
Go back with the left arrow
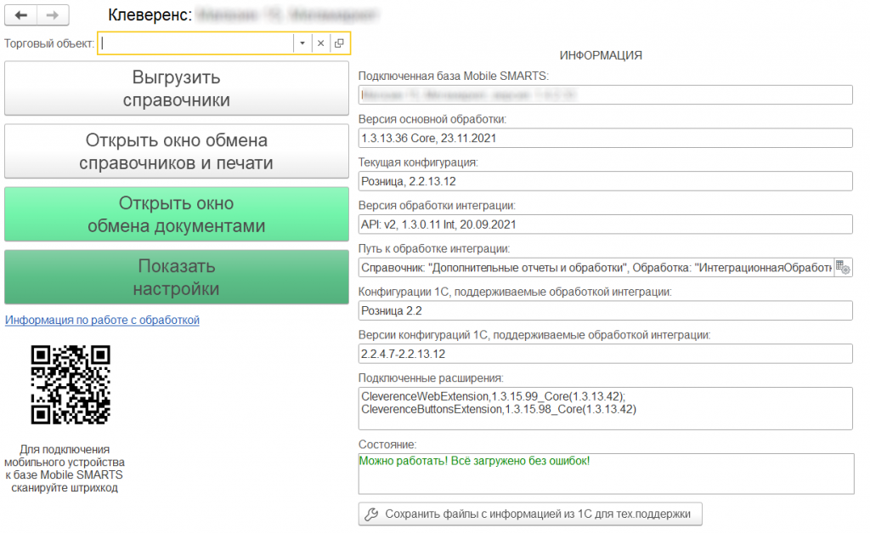(x=21, y=15)
